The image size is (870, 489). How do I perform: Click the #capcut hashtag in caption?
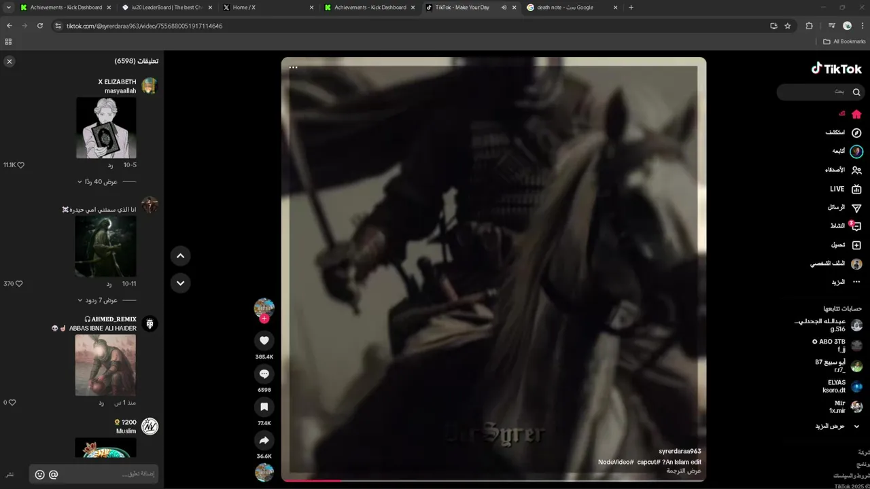[649, 462]
